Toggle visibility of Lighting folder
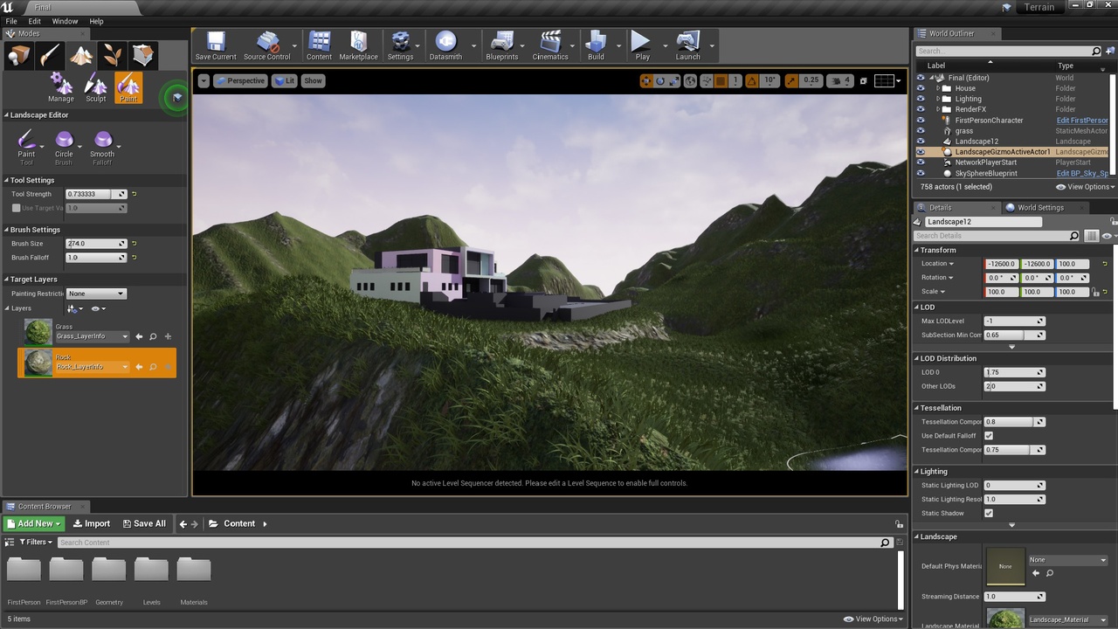The width and height of the screenshot is (1118, 629). (x=920, y=99)
